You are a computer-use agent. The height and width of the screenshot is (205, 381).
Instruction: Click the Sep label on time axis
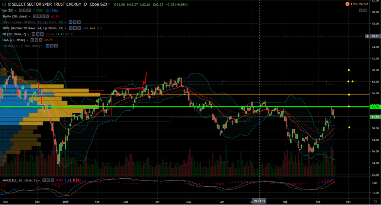point(318,202)
